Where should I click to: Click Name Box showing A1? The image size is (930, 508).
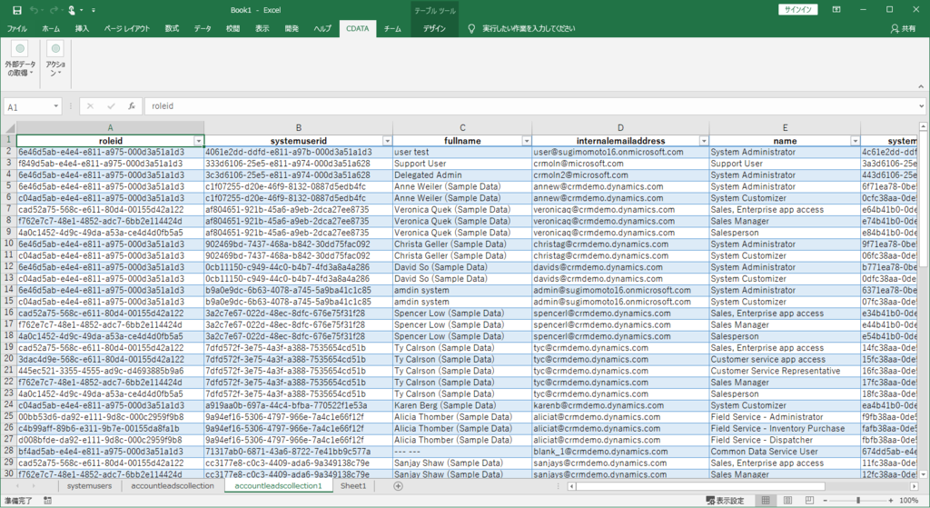28,107
